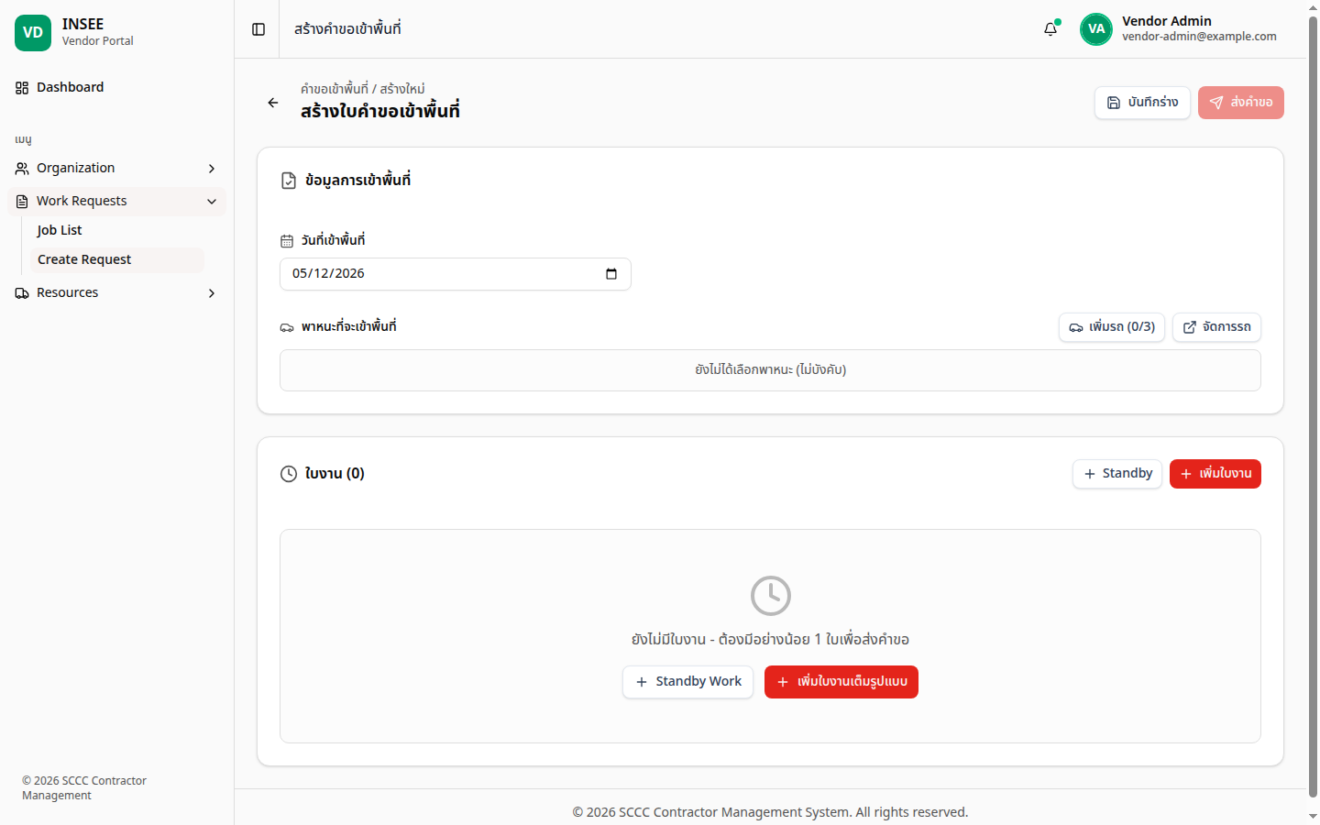Open the notifications bell
The image size is (1320, 825).
[x=1050, y=29]
